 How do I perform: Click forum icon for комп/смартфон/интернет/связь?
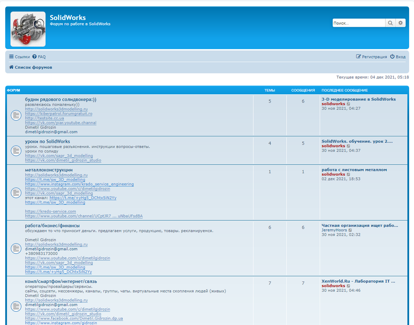point(16,306)
